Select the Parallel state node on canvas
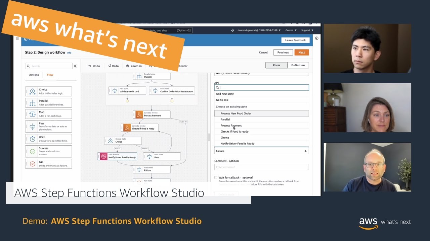This screenshot has height=241, width=430. (152, 76)
